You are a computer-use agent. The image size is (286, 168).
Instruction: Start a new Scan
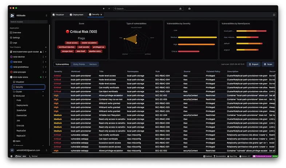click(x=268, y=64)
